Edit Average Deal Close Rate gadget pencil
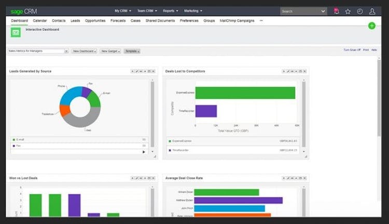 tap(288, 178)
